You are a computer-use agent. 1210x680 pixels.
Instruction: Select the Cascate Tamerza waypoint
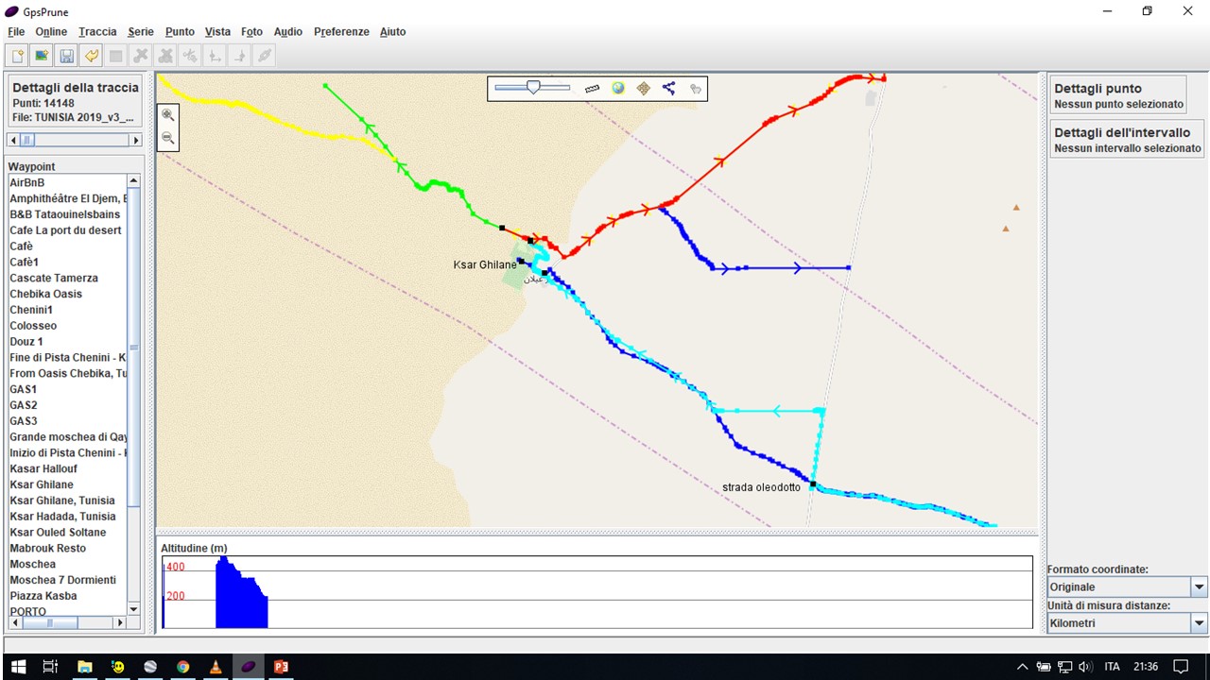click(x=67, y=278)
